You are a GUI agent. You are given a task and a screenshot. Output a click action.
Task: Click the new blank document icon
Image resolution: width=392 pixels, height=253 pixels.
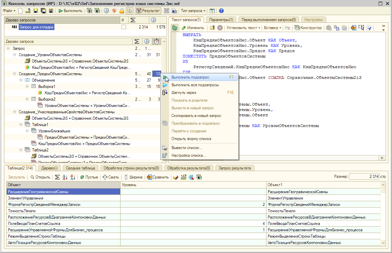point(20,11)
